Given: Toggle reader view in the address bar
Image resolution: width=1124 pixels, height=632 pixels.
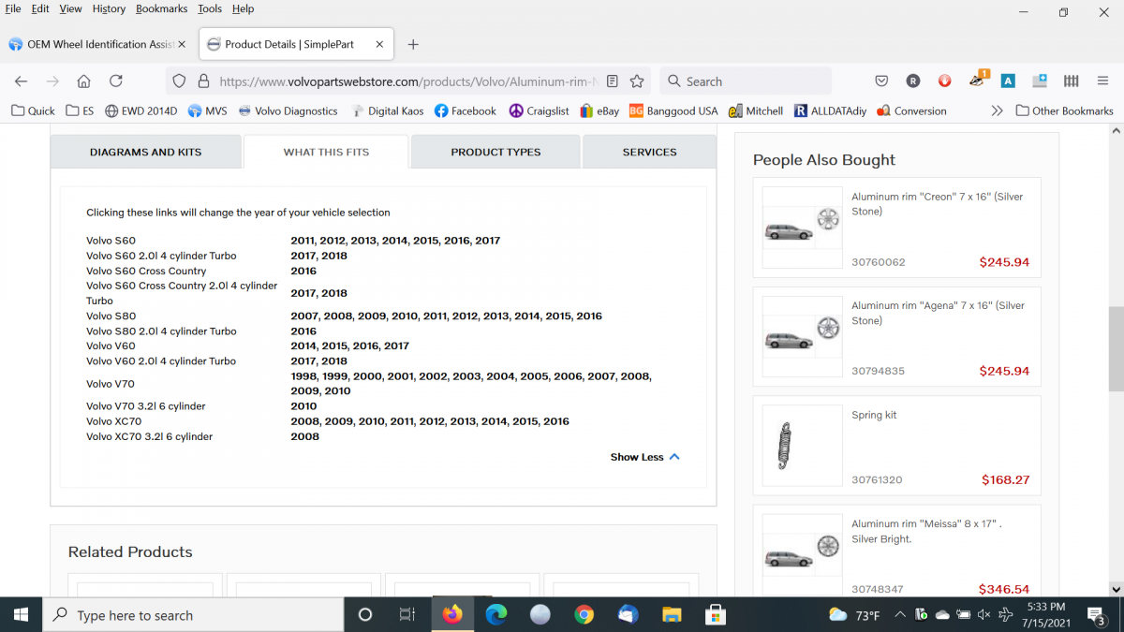Looking at the screenshot, I should pyautogui.click(x=613, y=81).
